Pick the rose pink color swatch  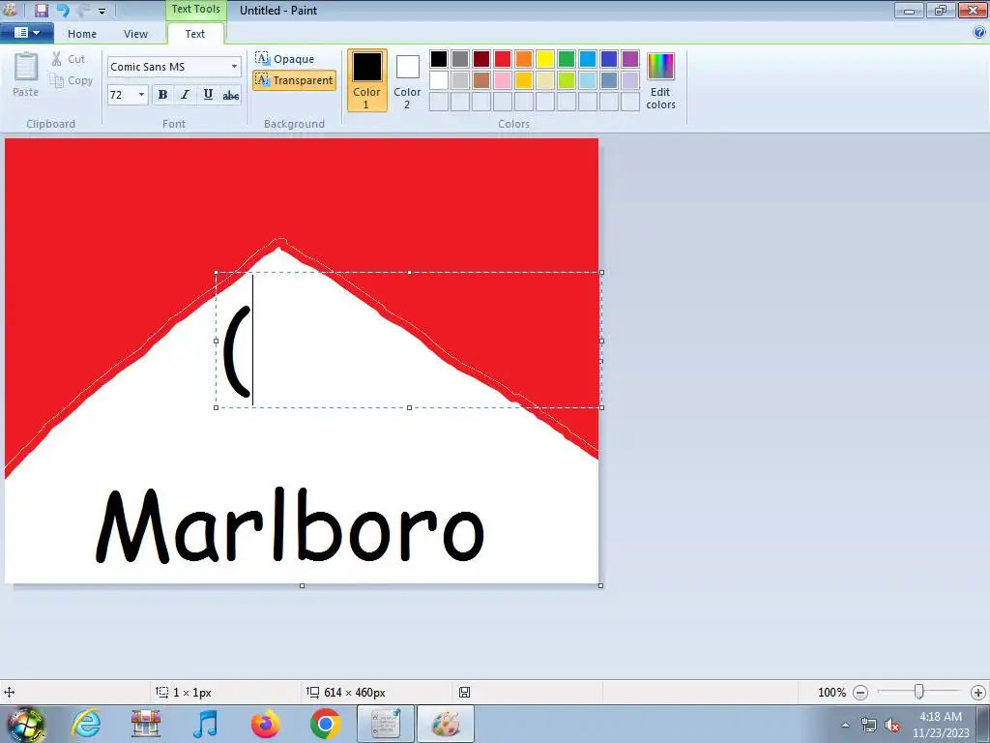(x=503, y=80)
